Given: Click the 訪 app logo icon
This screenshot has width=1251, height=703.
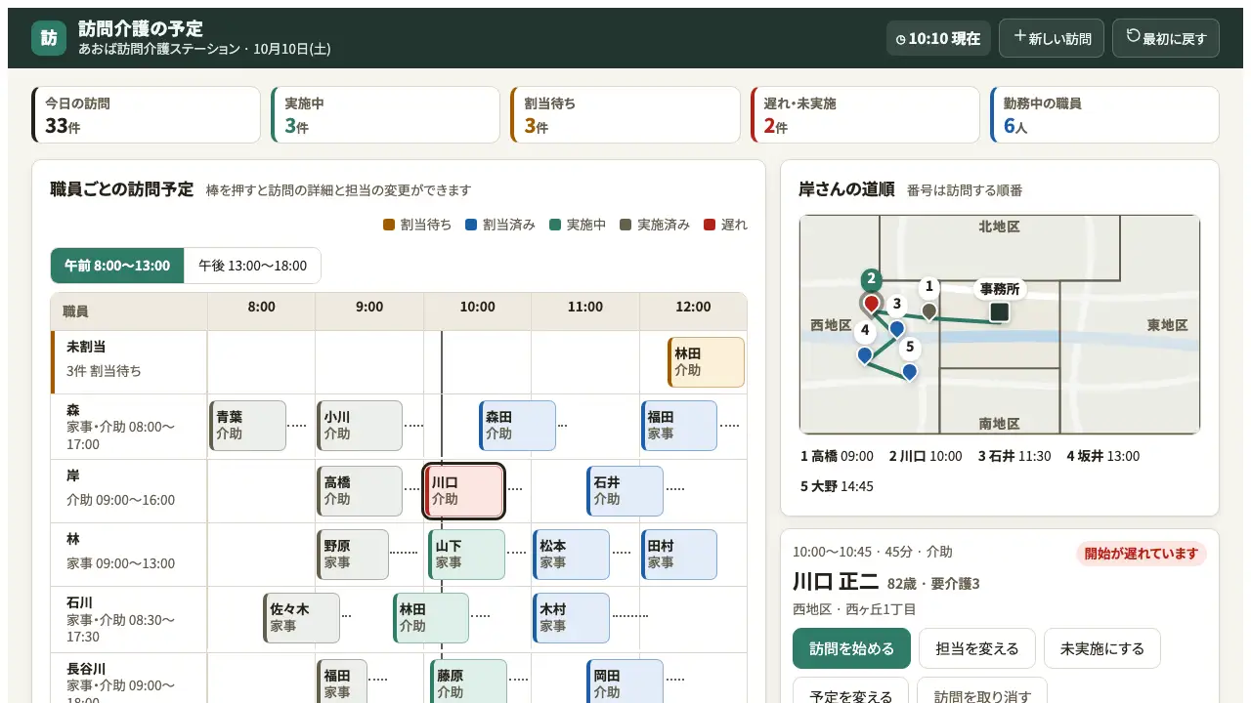Looking at the screenshot, I should click(49, 38).
